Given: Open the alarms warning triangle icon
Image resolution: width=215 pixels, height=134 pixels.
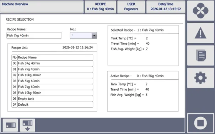Looking at the screenshot, I should (200, 33).
